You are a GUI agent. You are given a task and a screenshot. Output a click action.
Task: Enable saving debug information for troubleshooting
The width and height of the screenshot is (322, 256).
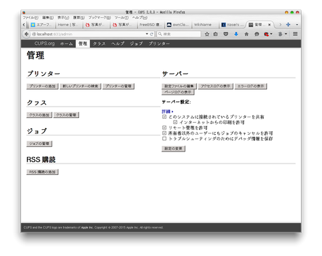pos(164,139)
